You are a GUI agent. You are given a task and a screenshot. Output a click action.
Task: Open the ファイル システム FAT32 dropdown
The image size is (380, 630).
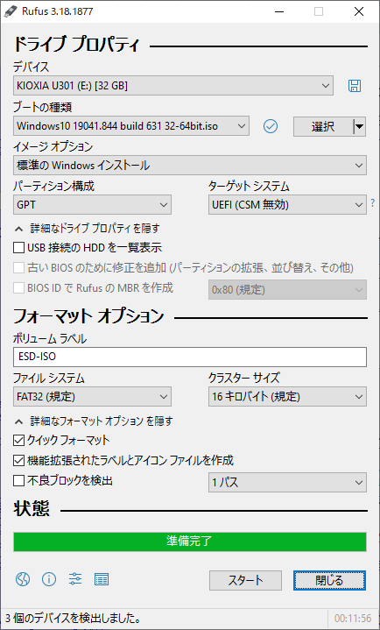pos(93,397)
